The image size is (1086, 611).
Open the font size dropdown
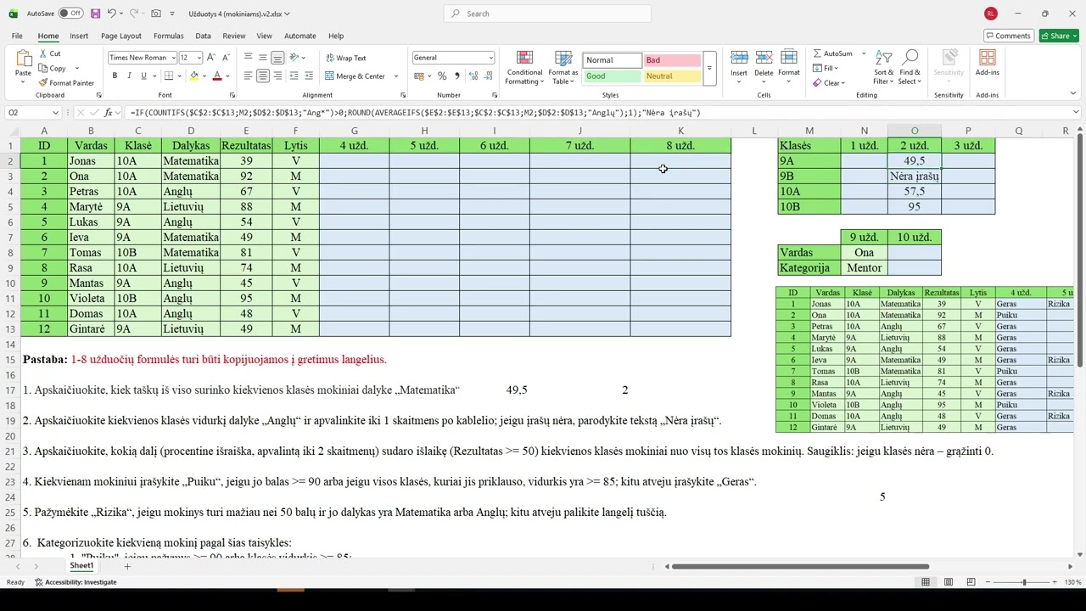(199, 58)
